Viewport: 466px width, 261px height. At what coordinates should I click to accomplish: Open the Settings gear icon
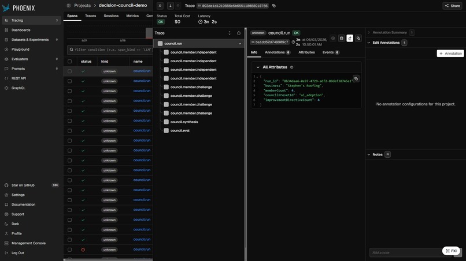pos(6,195)
